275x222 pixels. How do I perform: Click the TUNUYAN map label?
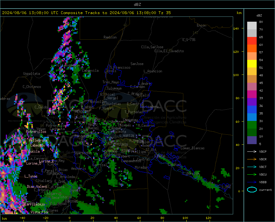coord(71,201)
